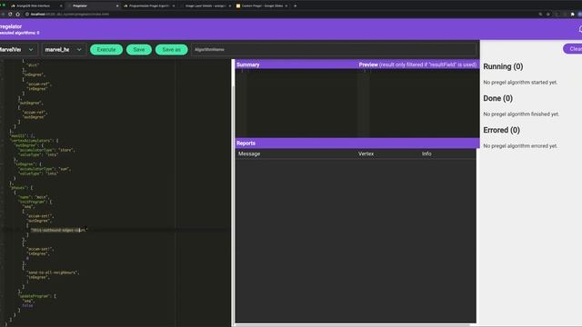582x327 pixels.
Task: Select the Pregelator browser tab
Action: 91,6
